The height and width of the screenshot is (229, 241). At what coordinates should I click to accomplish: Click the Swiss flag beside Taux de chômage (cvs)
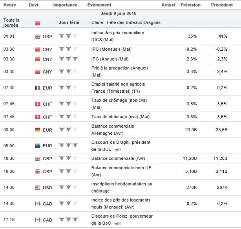pyautogui.click(x=38, y=117)
